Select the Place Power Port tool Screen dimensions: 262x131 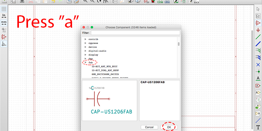258,30
